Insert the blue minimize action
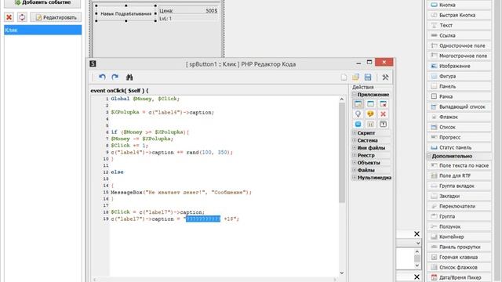Viewport: 502px width, 282px height. [x=358, y=124]
